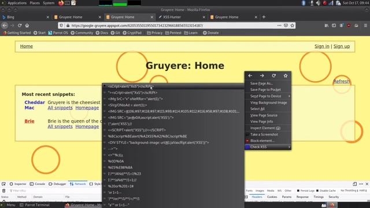Choose Block element in context menu
The image size is (370, 208).
268,141
